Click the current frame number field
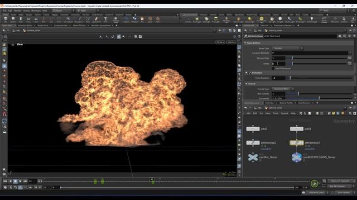Screen dimensions: 357x200 [32, 181]
